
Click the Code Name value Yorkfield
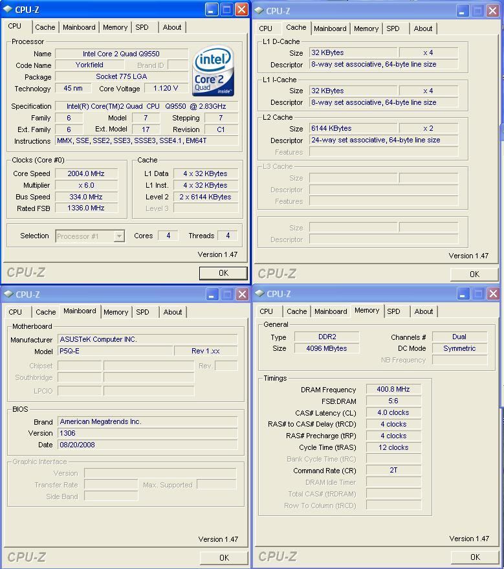pos(89,65)
